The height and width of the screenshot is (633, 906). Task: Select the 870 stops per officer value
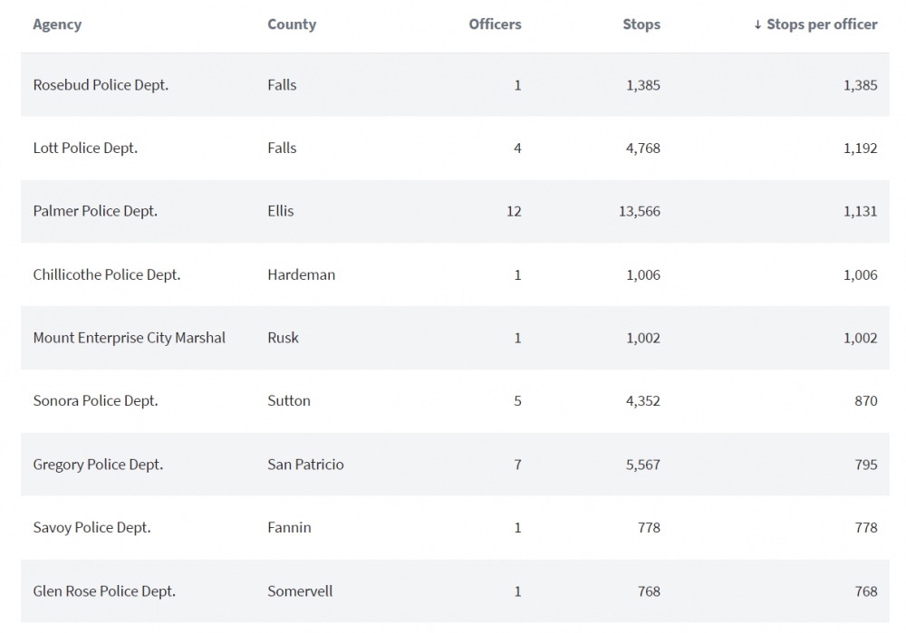(x=865, y=401)
